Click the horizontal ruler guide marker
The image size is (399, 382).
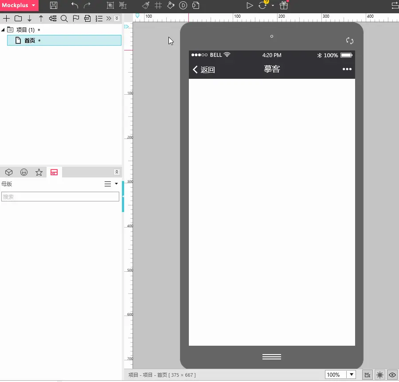(137, 16)
